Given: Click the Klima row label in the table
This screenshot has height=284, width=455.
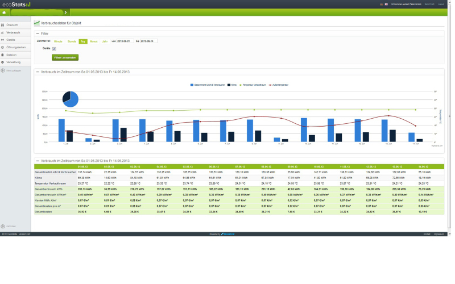Looking at the screenshot, I should point(38,178).
